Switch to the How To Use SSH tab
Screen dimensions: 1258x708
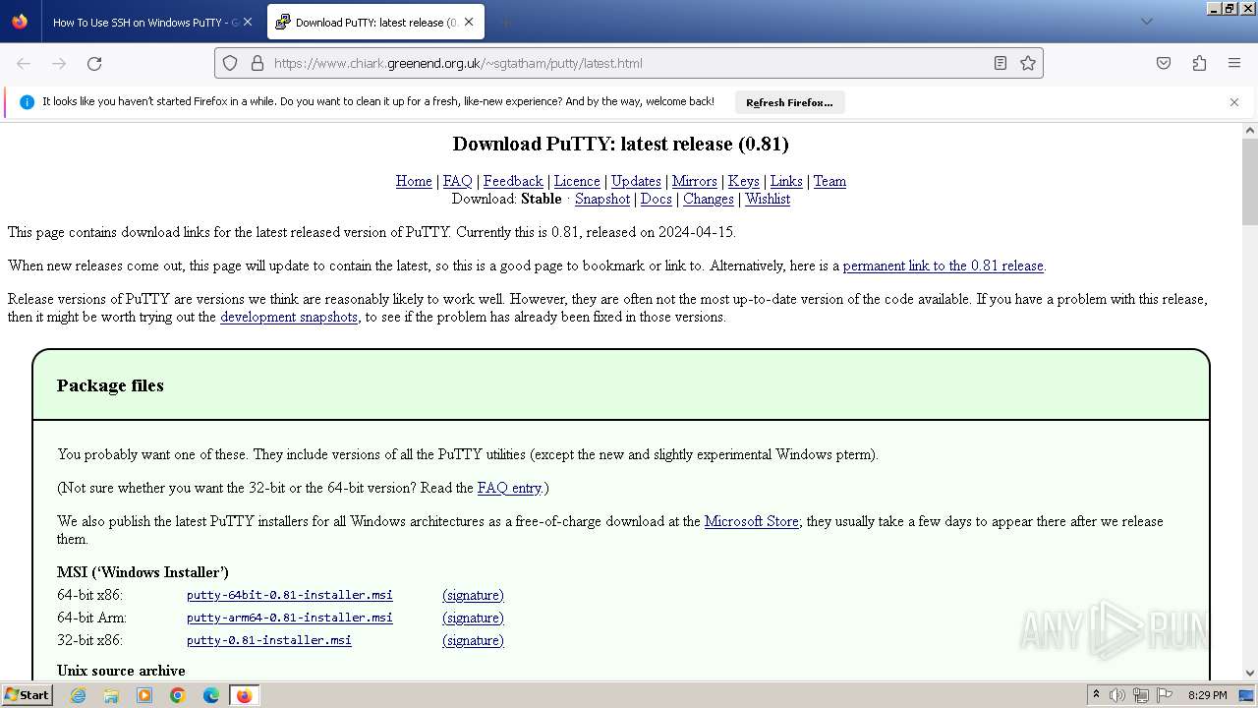point(147,22)
